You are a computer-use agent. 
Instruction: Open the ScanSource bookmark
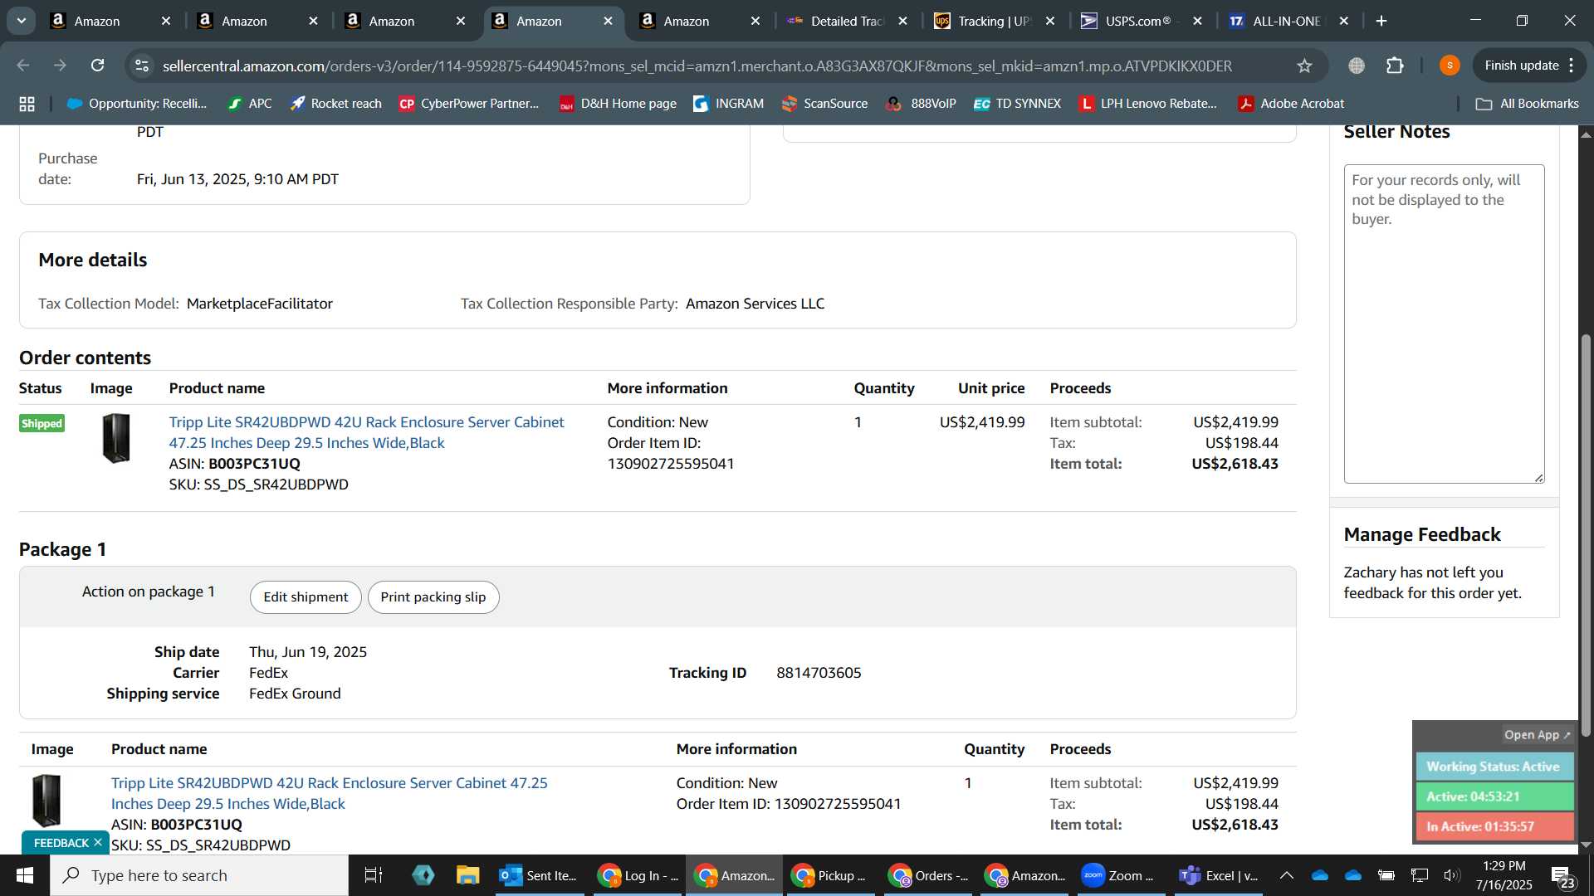coord(824,104)
